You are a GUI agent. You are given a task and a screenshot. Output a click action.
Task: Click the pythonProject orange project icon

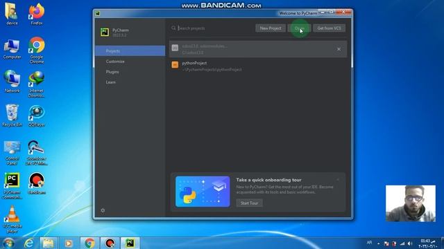(x=175, y=64)
